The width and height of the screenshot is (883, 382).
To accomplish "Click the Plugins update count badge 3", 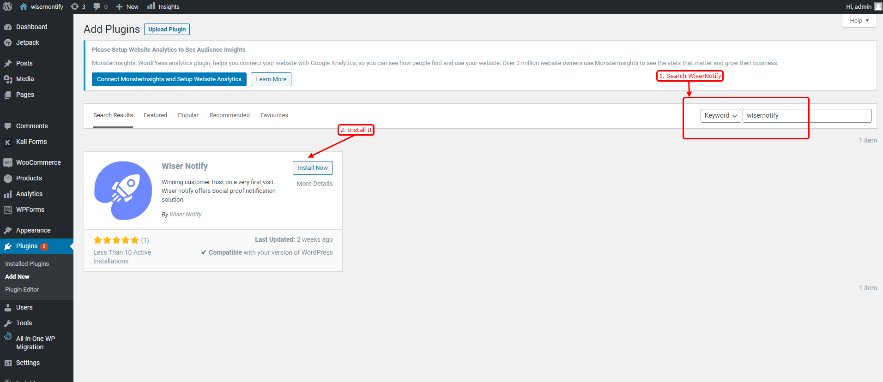I will point(44,246).
